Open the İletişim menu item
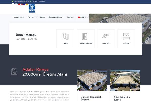 click(70, 17)
